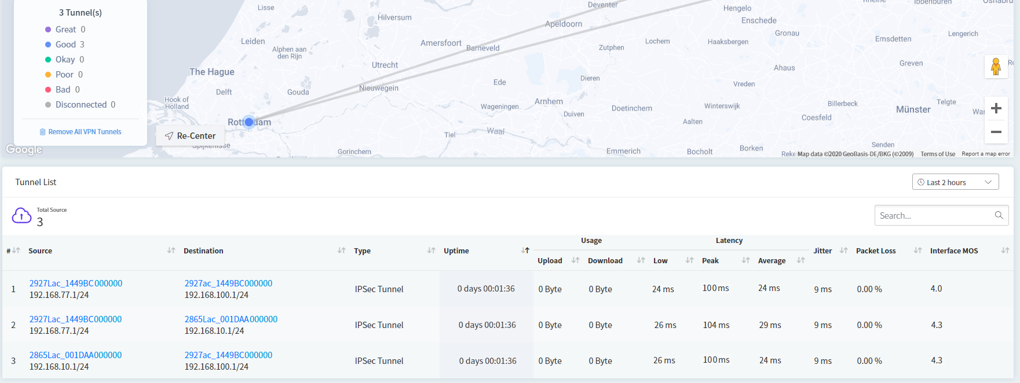Screen dimensions: 1020x383
Task: Click the search magnifier icon
Action: click(x=999, y=215)
